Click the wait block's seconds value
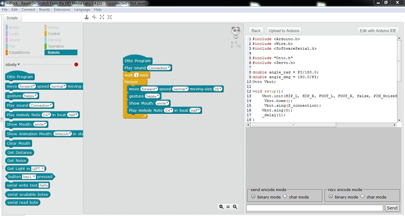The image size is (405, 216). (x=136, y=75)
